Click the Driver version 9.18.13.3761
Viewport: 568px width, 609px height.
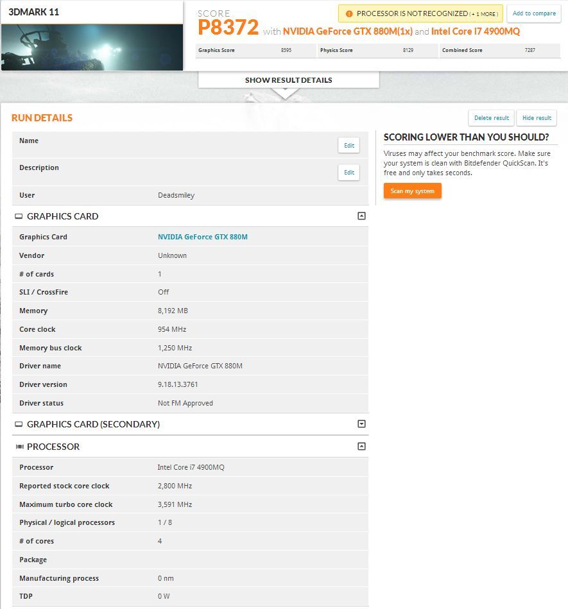click(178, 384)
